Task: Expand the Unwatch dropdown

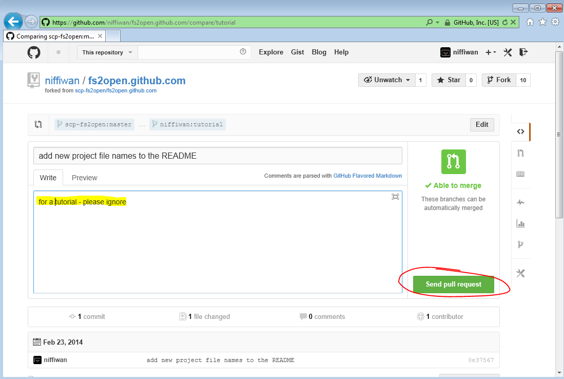Action: click(x=387, y=80)
